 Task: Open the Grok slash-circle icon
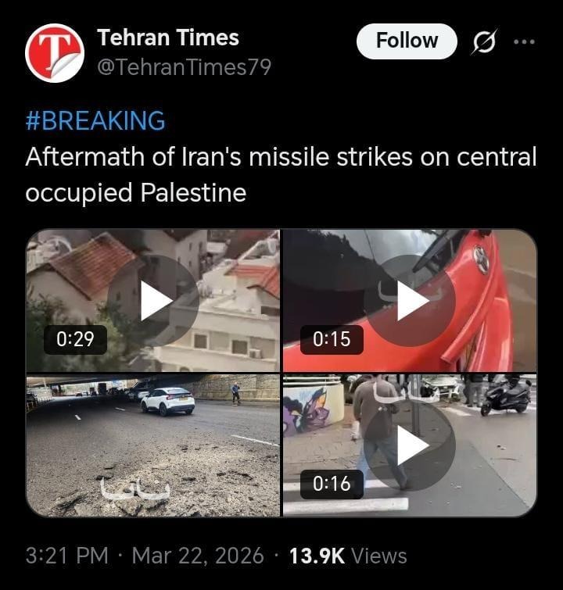[484, 41]
